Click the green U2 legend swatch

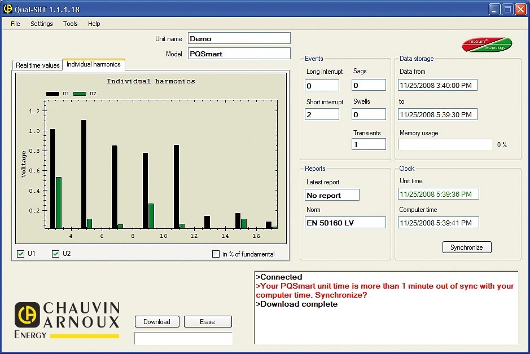click(80, 94)
